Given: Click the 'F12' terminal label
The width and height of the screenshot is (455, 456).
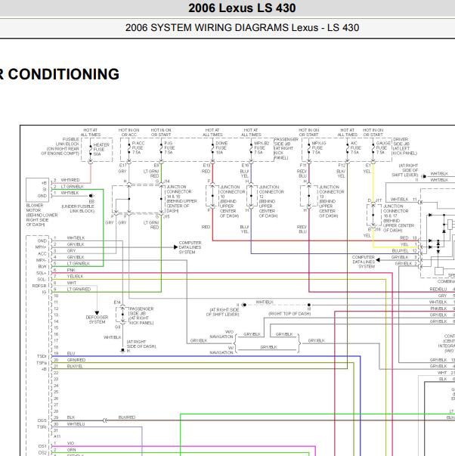Looking at the screenshot, I should coord(342,165).
